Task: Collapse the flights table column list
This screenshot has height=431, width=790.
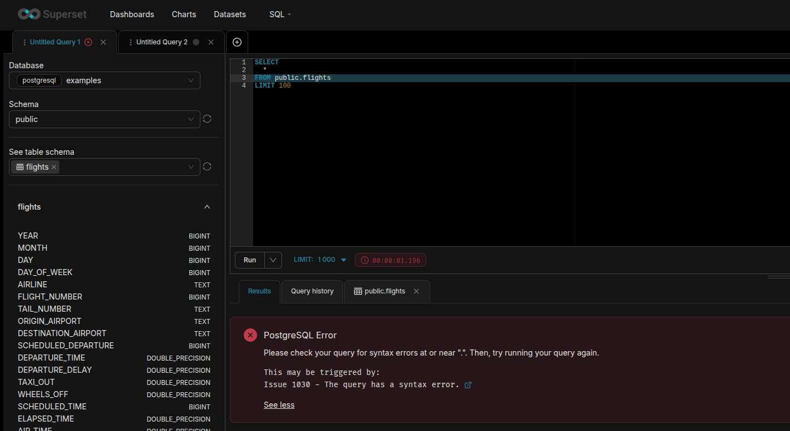Action: coord(207,207)
